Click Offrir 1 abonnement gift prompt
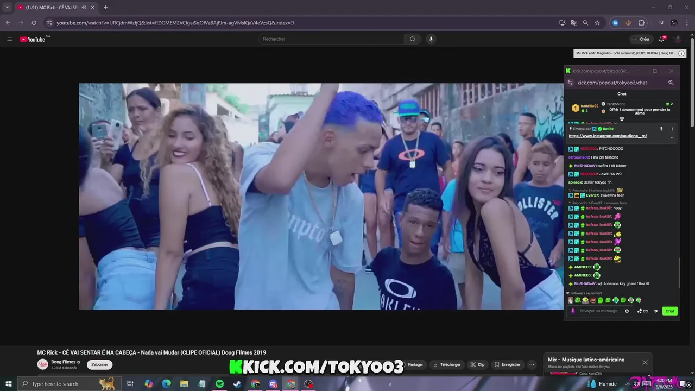 tap(639, 111)
